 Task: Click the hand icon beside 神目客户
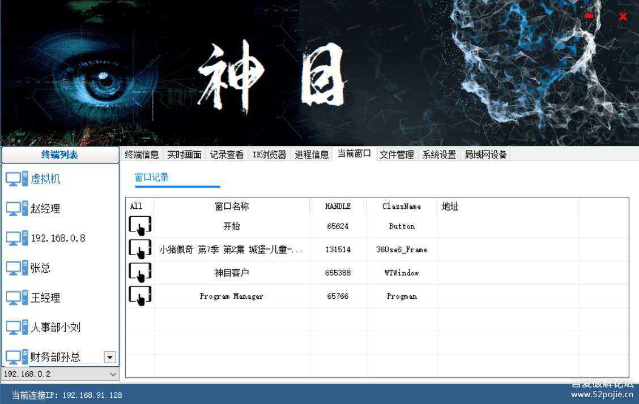140,272
